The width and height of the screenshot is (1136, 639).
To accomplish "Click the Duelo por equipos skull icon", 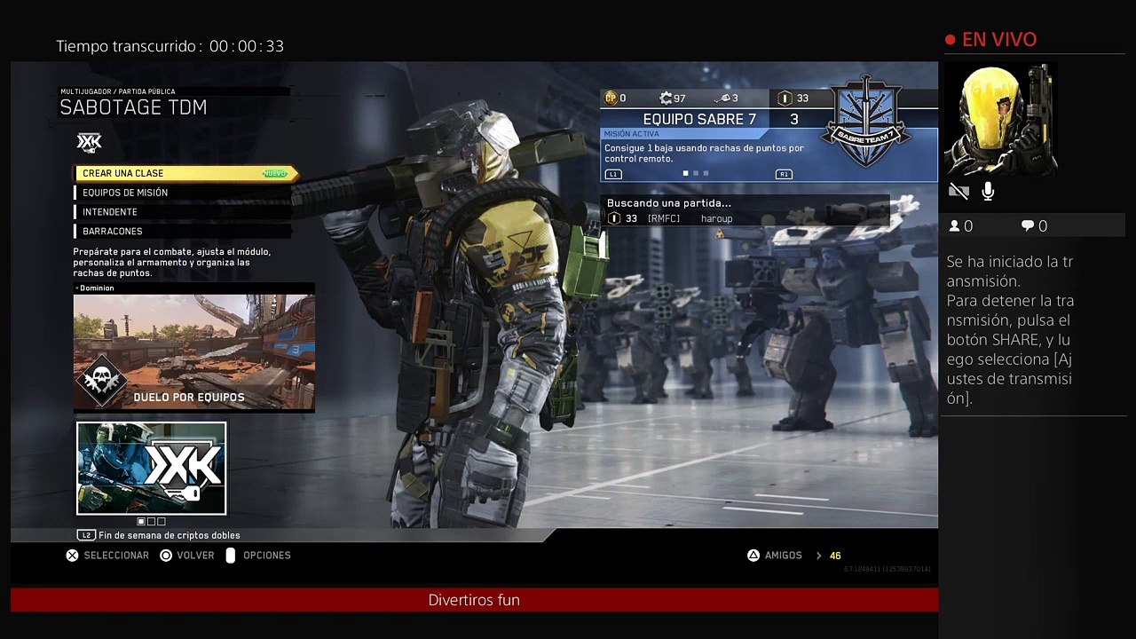I will 102,382.
